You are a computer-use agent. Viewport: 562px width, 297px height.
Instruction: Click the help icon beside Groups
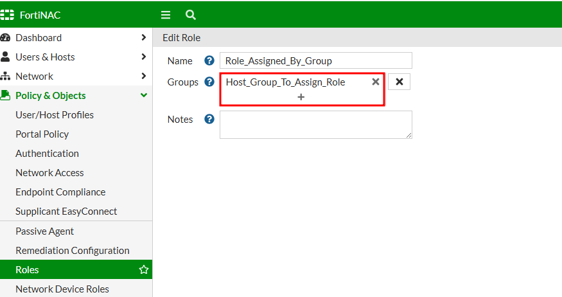pyautogui.click(x=209, y=82)
